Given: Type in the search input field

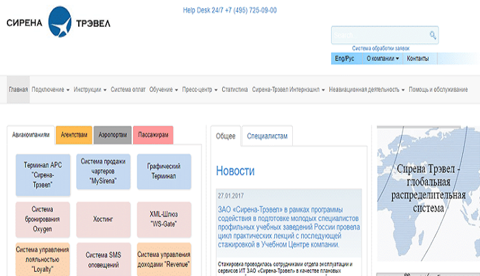Looking at the screenshot, I should pyautogui.click(x=379, y=35).
